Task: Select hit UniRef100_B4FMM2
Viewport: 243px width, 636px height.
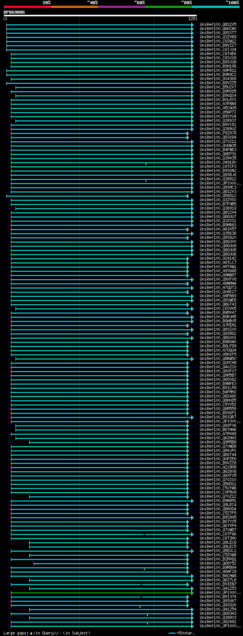Action: coord(218,392)
